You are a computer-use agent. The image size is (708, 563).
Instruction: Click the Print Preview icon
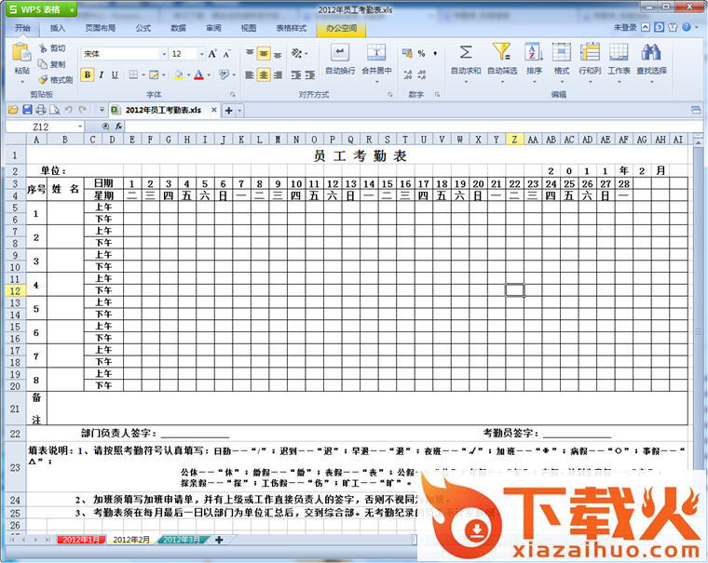tap(55, 110)
